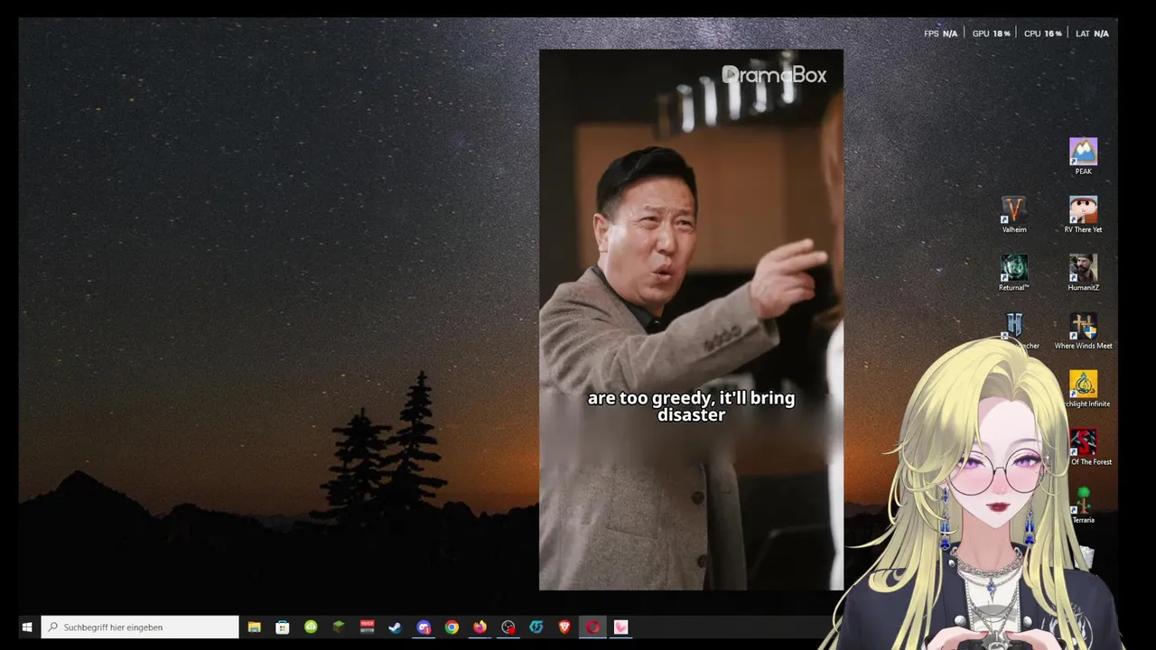
Task: Launch Brave browser from the taskbar
Action: point(564,627)
